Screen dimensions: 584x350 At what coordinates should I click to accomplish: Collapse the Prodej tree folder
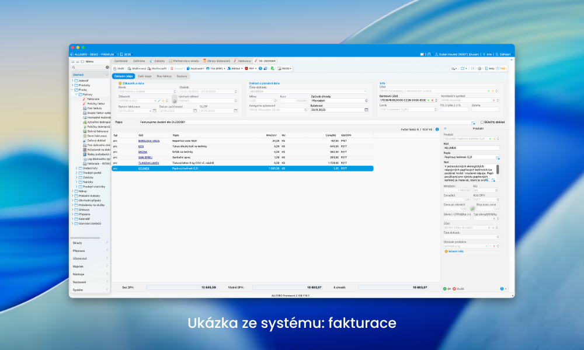[72, 90]
